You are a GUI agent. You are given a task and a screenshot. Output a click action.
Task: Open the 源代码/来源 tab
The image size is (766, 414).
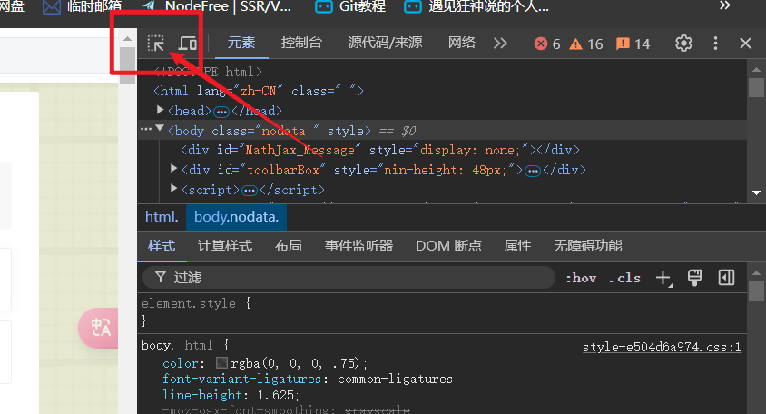coord(385,43)
